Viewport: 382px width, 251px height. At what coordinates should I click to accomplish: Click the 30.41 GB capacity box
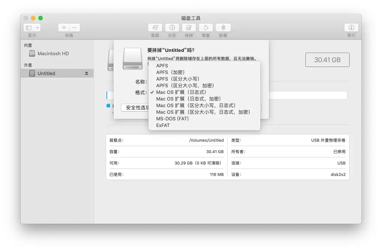(327, 60)
